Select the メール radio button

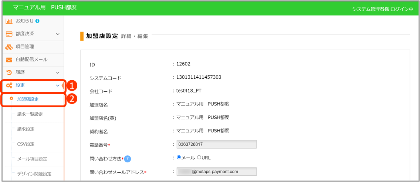(x=179, y=157)
